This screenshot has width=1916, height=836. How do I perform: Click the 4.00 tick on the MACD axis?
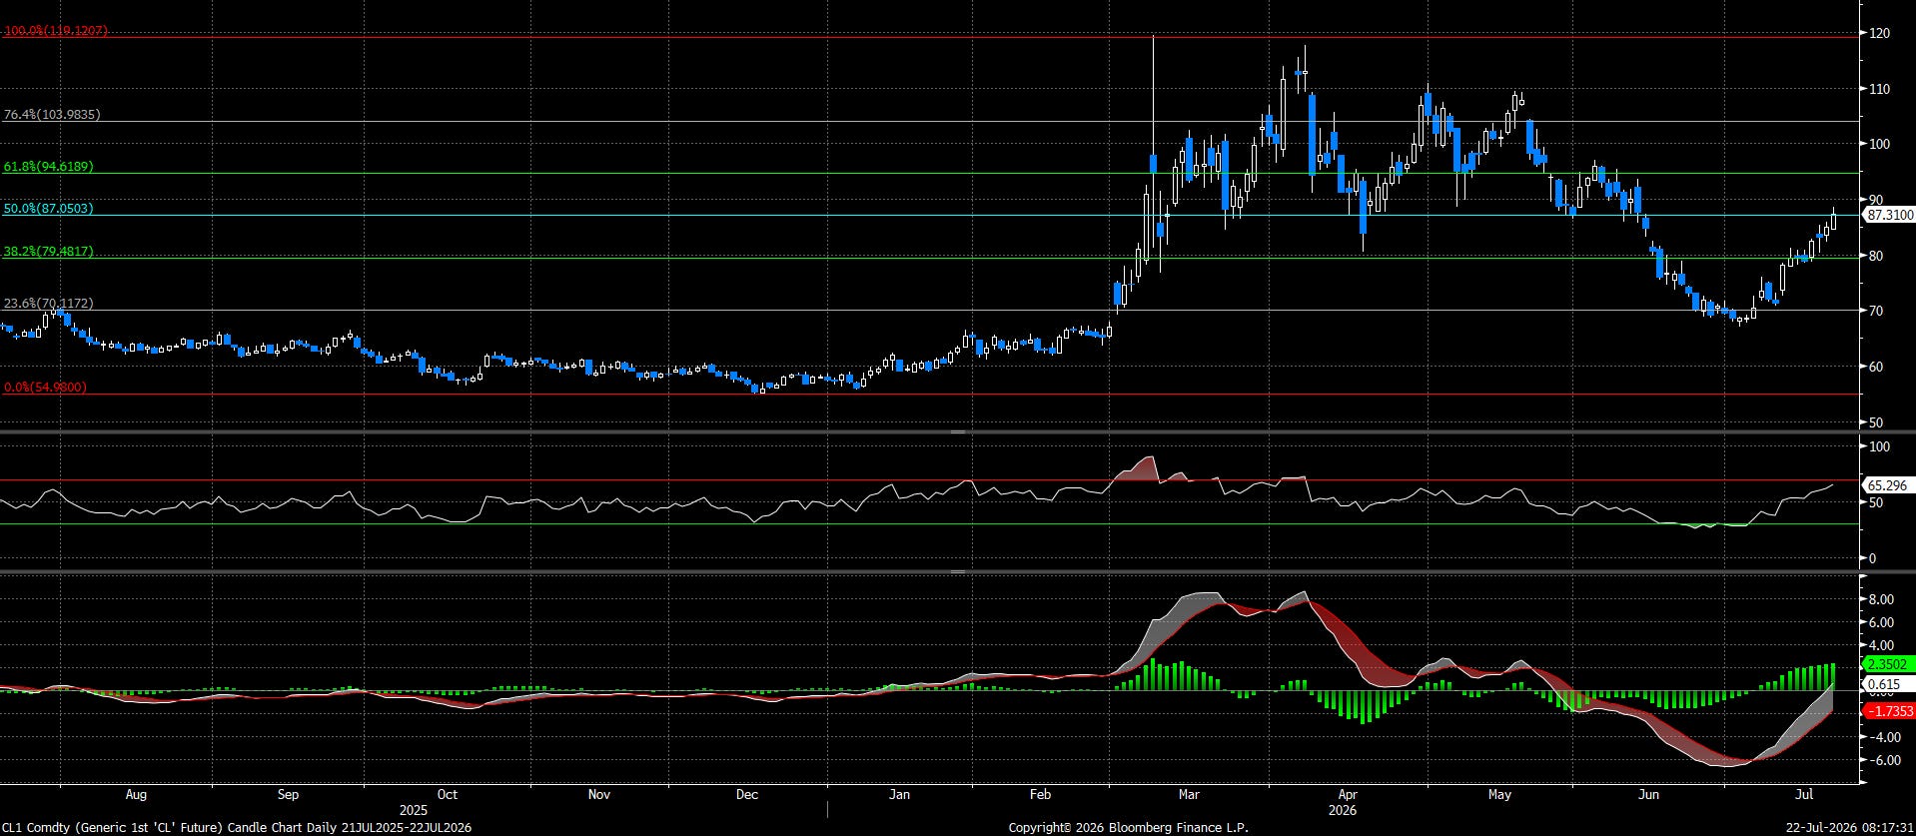click(1881, 645)
